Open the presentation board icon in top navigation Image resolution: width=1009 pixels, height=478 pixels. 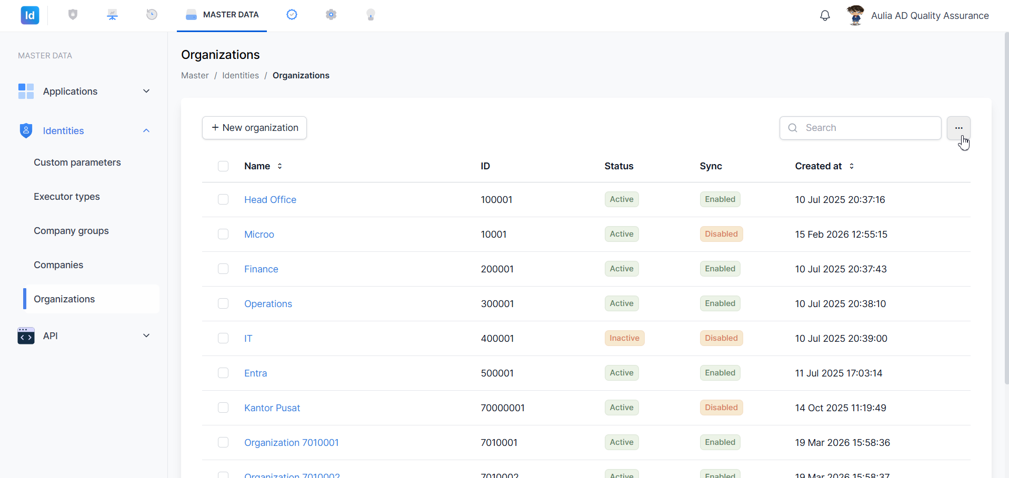112,15
